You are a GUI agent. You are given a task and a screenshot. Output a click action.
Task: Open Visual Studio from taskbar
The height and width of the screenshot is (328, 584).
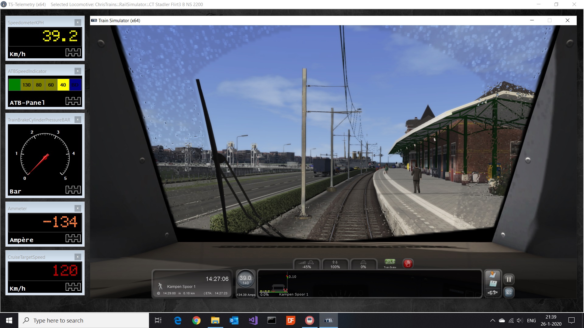253,320
